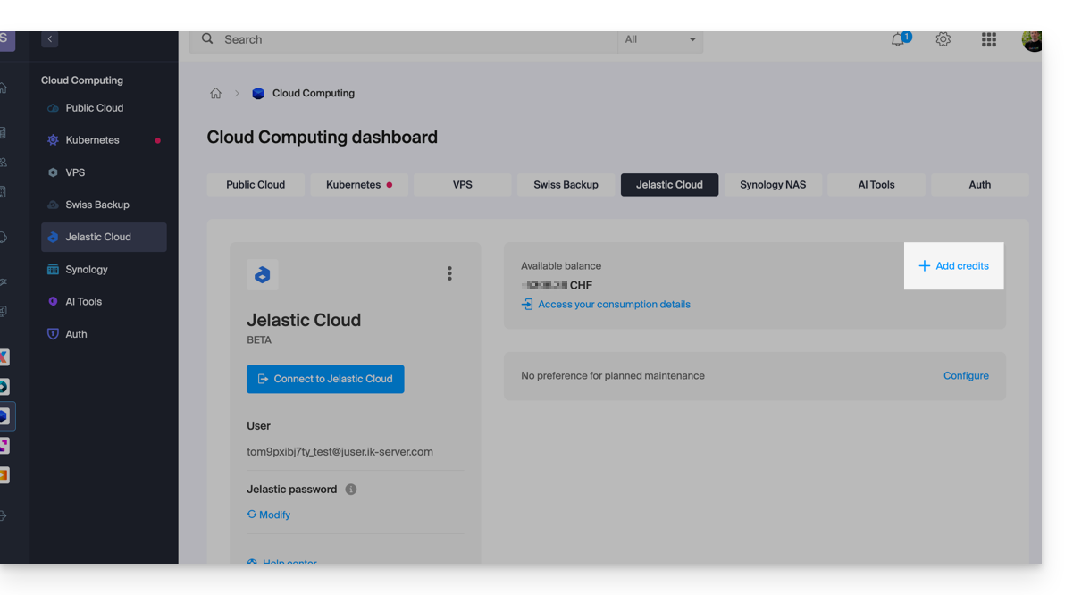
Task: Click the Jelastic Cloud card heading
Action: (304, 320)
